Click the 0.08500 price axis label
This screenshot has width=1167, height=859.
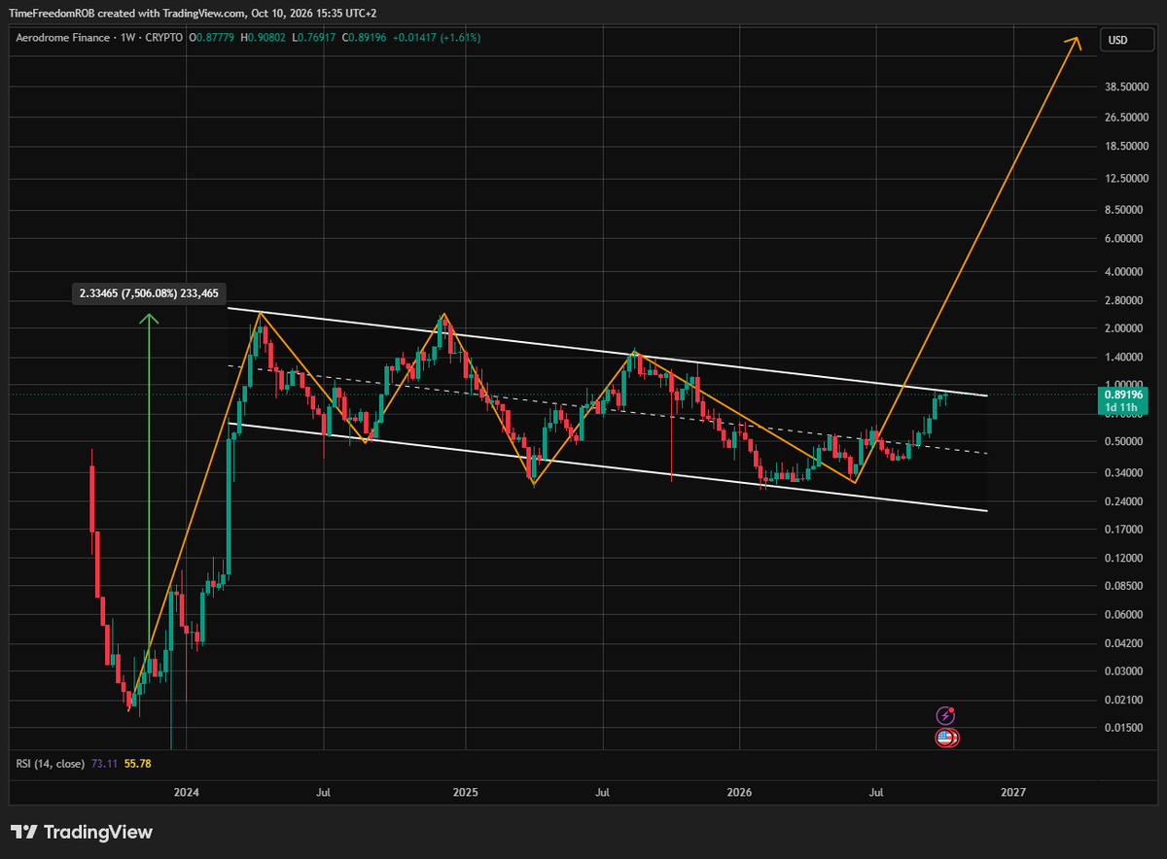pyautogui.click(x=1122, y=586)
